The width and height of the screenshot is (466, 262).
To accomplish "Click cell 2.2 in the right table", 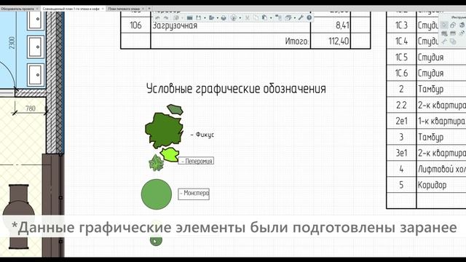I will tap(401, 105).
